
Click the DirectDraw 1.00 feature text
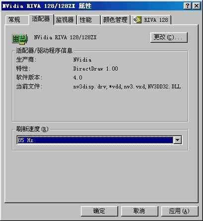click(96, 69)
